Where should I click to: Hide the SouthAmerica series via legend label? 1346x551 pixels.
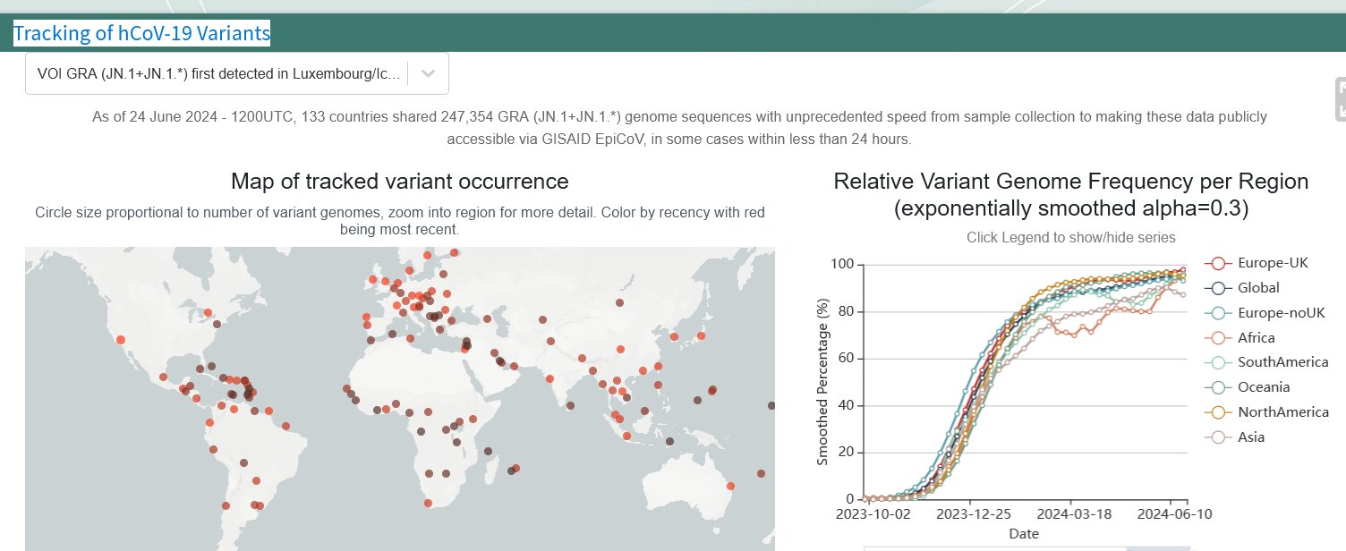click(x=1282, y=362)
